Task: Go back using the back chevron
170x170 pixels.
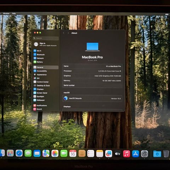Action: [x=64, y=33]
